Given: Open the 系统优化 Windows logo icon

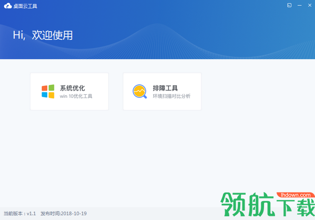Looking at the screenshot, I should click(x=48, y=92).
